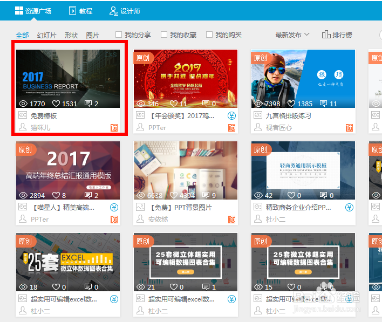Open the 25套 EXCEL 微立体数据图表合集 thumbnail
This screenshot has width=382, height=322.
[x=68, y=262]
